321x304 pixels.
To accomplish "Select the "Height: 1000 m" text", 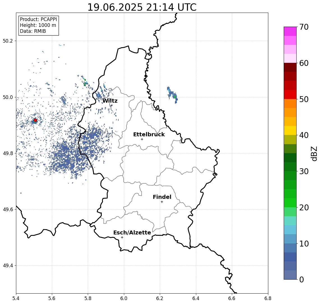I will [38, 25].
